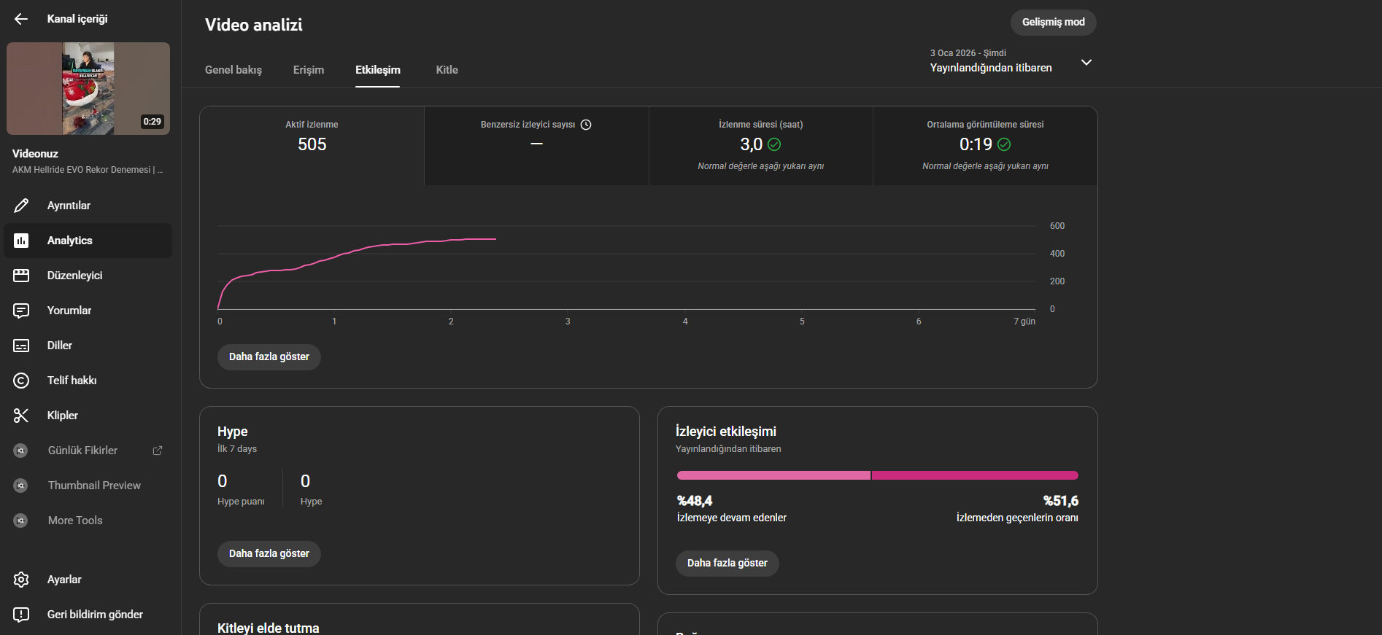Open Günlük Fikirler external link
The image size is (1382, 635).
pyautogui.click(x=157, y=451)
